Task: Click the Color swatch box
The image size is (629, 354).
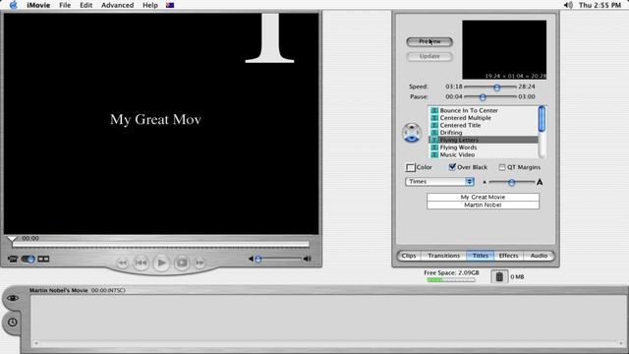Action: [410, 167]
